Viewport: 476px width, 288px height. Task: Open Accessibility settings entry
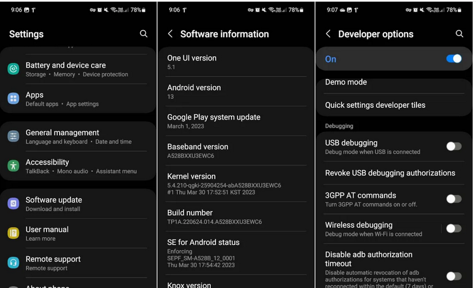[x=78, y=166]
